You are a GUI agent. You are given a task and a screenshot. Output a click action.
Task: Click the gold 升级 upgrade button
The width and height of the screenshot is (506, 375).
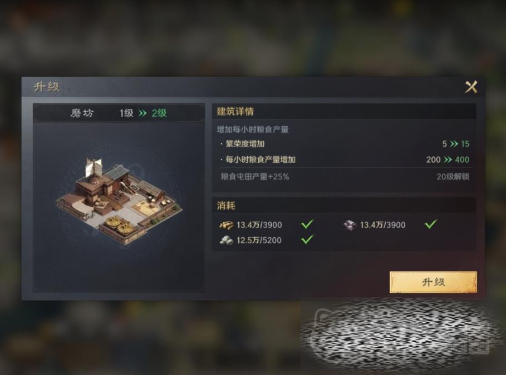[x=433, y=282]
